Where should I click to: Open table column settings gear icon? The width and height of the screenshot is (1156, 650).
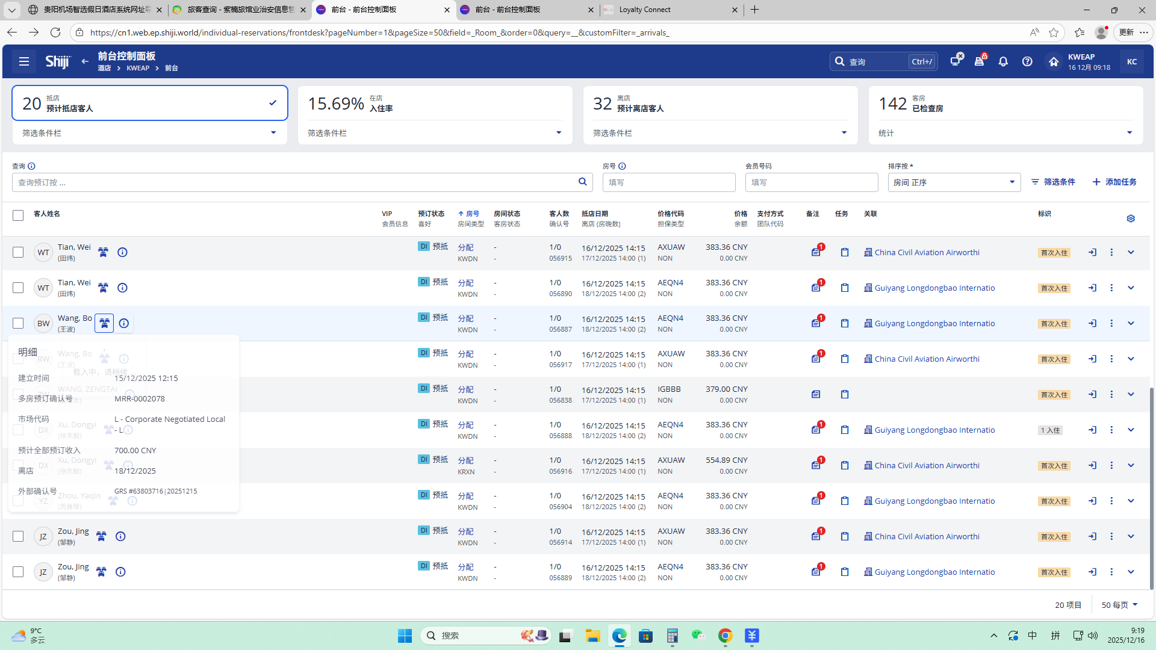coord(1131,218)
